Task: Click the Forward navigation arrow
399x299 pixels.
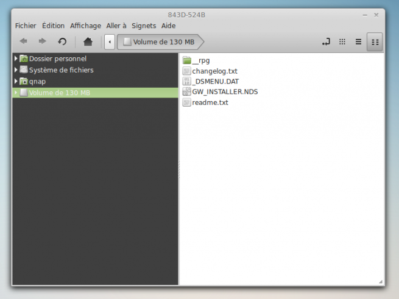Action: coord(42,41)
